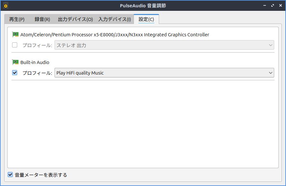Click sound card icon beside Built-in Audio
Viewport: 286px width, 186px height.
15,62
